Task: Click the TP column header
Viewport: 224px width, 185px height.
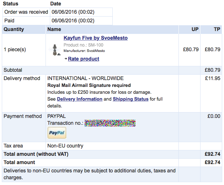Action: pos(216,29)
